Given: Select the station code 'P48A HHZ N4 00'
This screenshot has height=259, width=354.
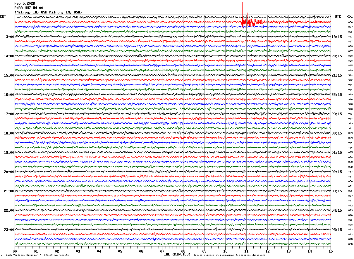Looking at the screenshot, I should [x=29, y=8].
